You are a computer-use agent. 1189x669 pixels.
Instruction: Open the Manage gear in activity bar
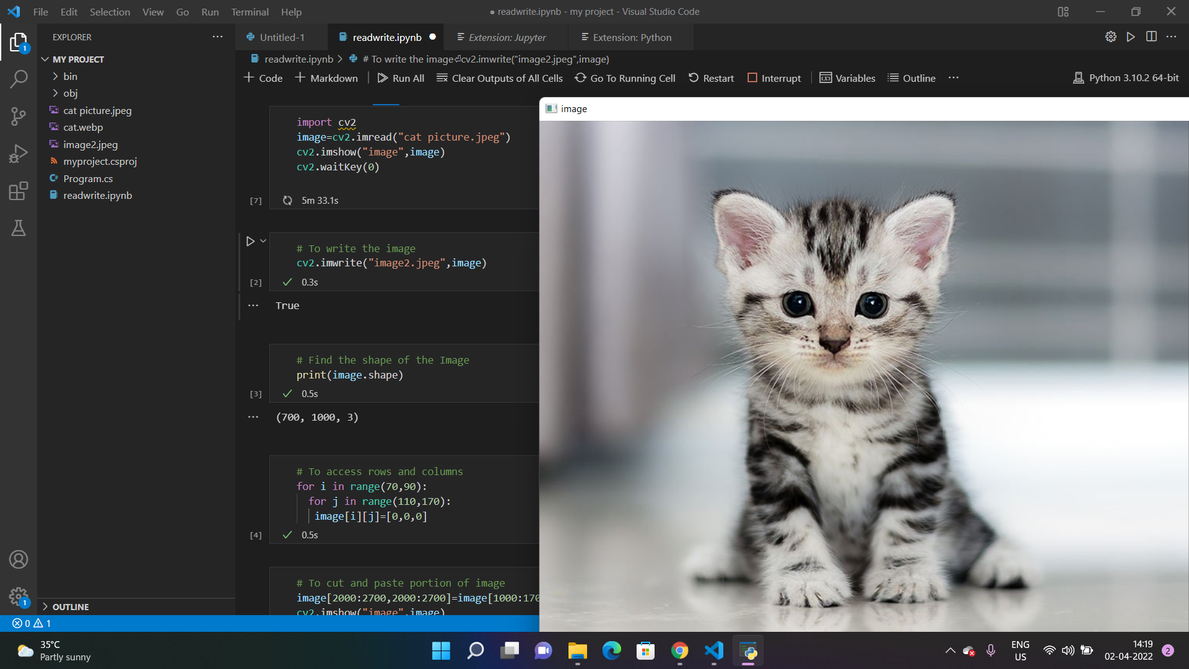[x=19, y=597]
